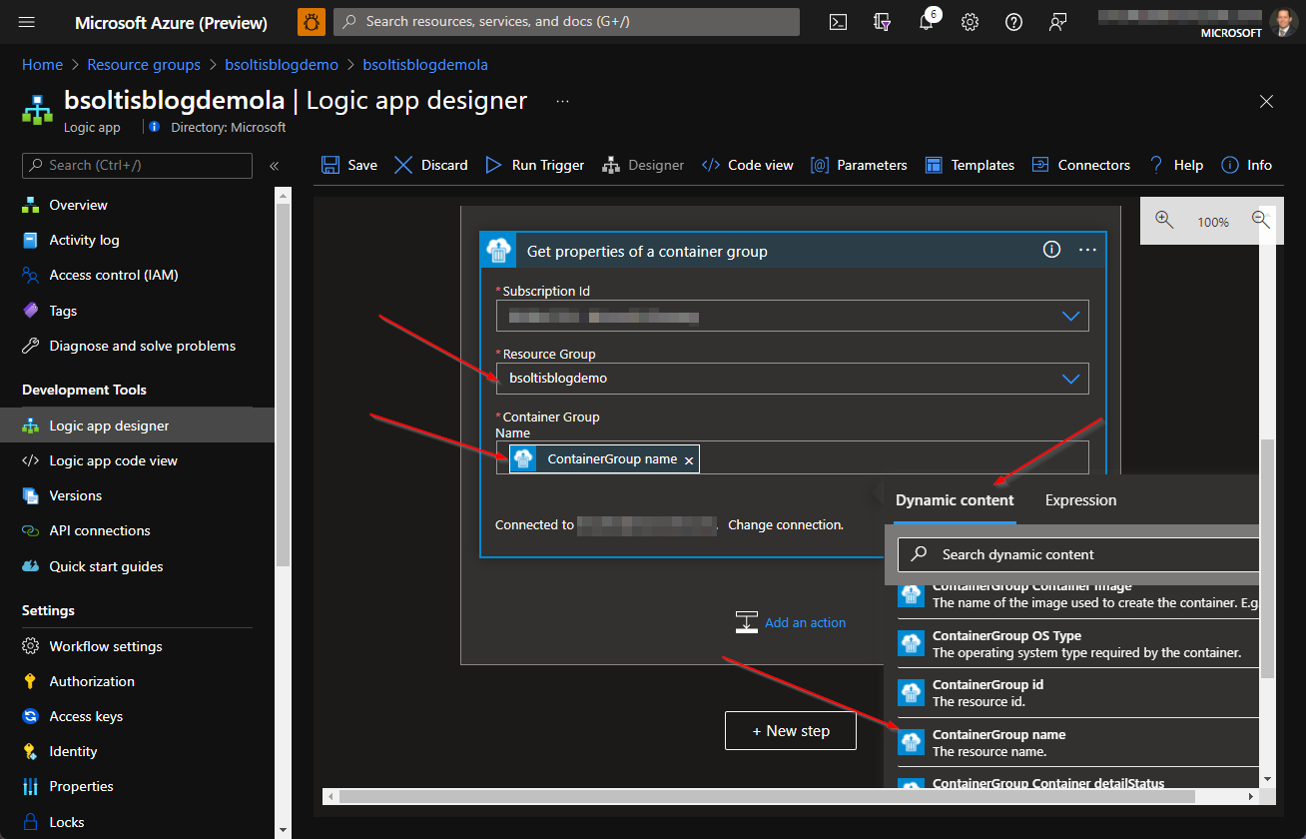Remove the ContainerGroup name token
The image size is (1306, 839).
pos(688,459)
